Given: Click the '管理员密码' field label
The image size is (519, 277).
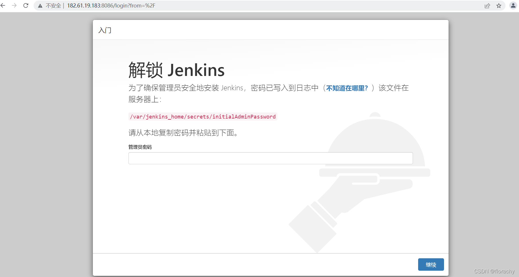Looking at the screenshot, I should pos(140,147).
